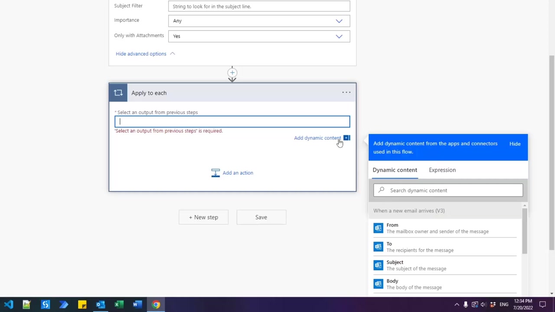Image resolution: width=555 pixels, height=312 pixels.
Task: Show hidden system tray icons
Action: tap(457, 305)
